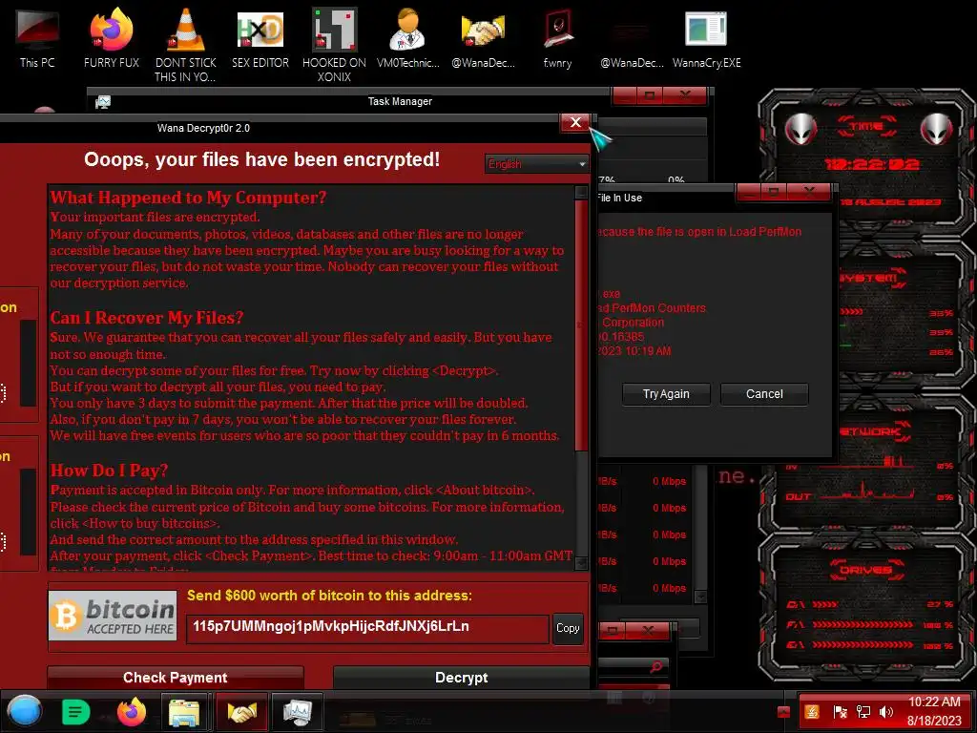Viewport: 977px width, 733px height.
Task: Click the 26% value in the SYSTEM widget
Action: point(942,352)
